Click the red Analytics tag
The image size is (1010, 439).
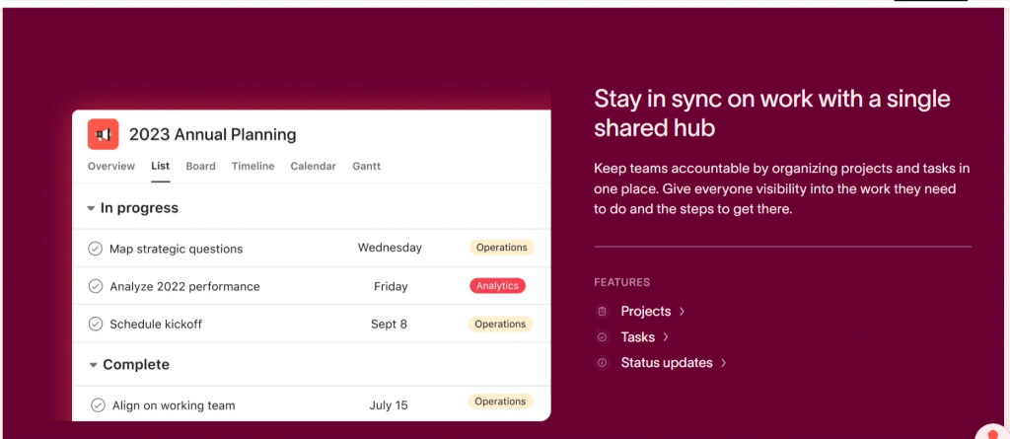(497, 285)
